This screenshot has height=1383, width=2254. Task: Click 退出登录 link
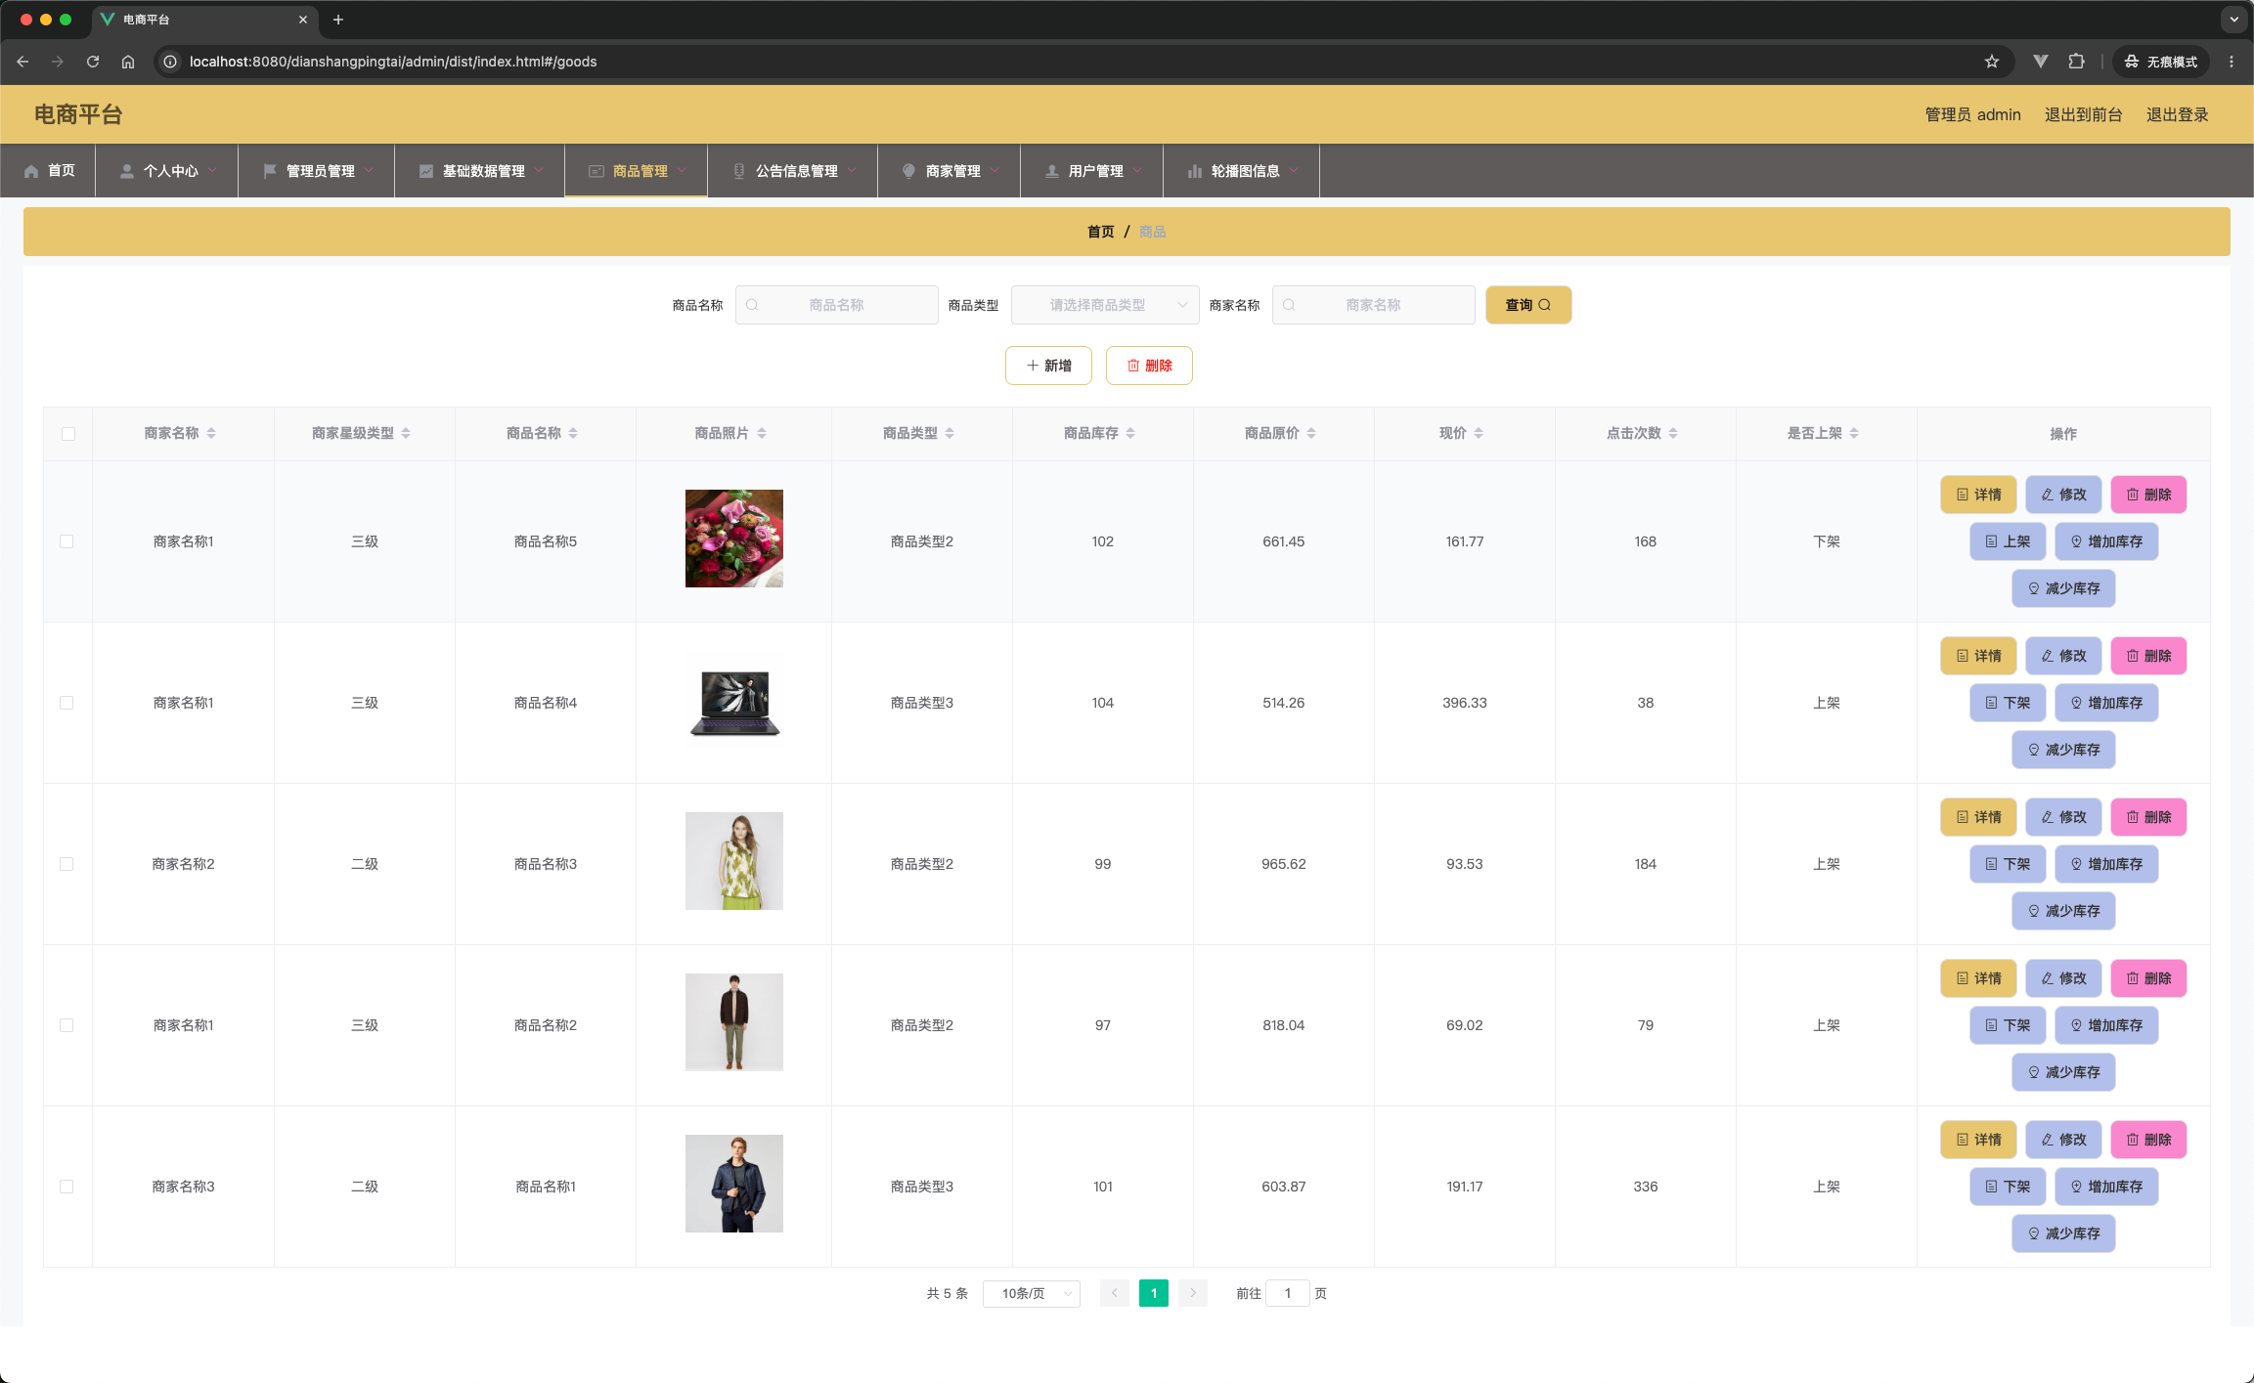pos(2177,114)
